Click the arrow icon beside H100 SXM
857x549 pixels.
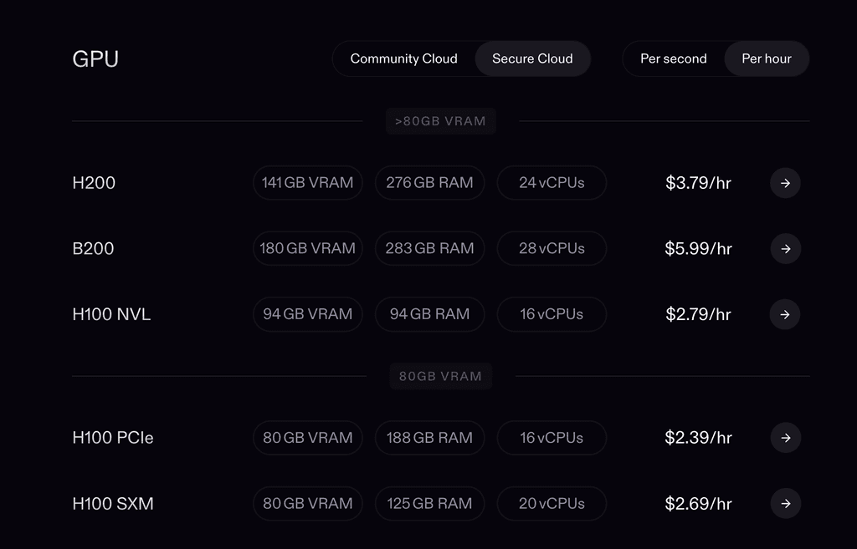(785, 504)
